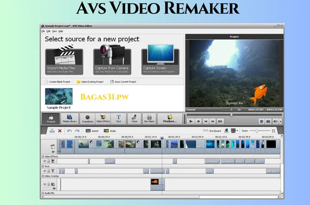This screenshot has width=310, height=205.
Task: Move the preview seek slider handle
Action: [x=231, y=115]
